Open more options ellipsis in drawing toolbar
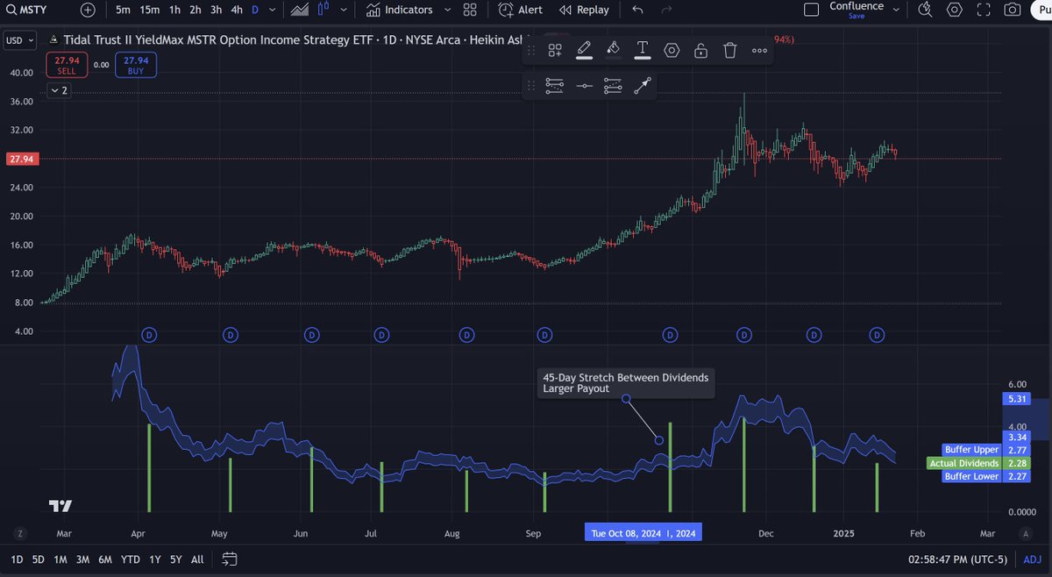The image size is (1052, 577). (759, 50)
